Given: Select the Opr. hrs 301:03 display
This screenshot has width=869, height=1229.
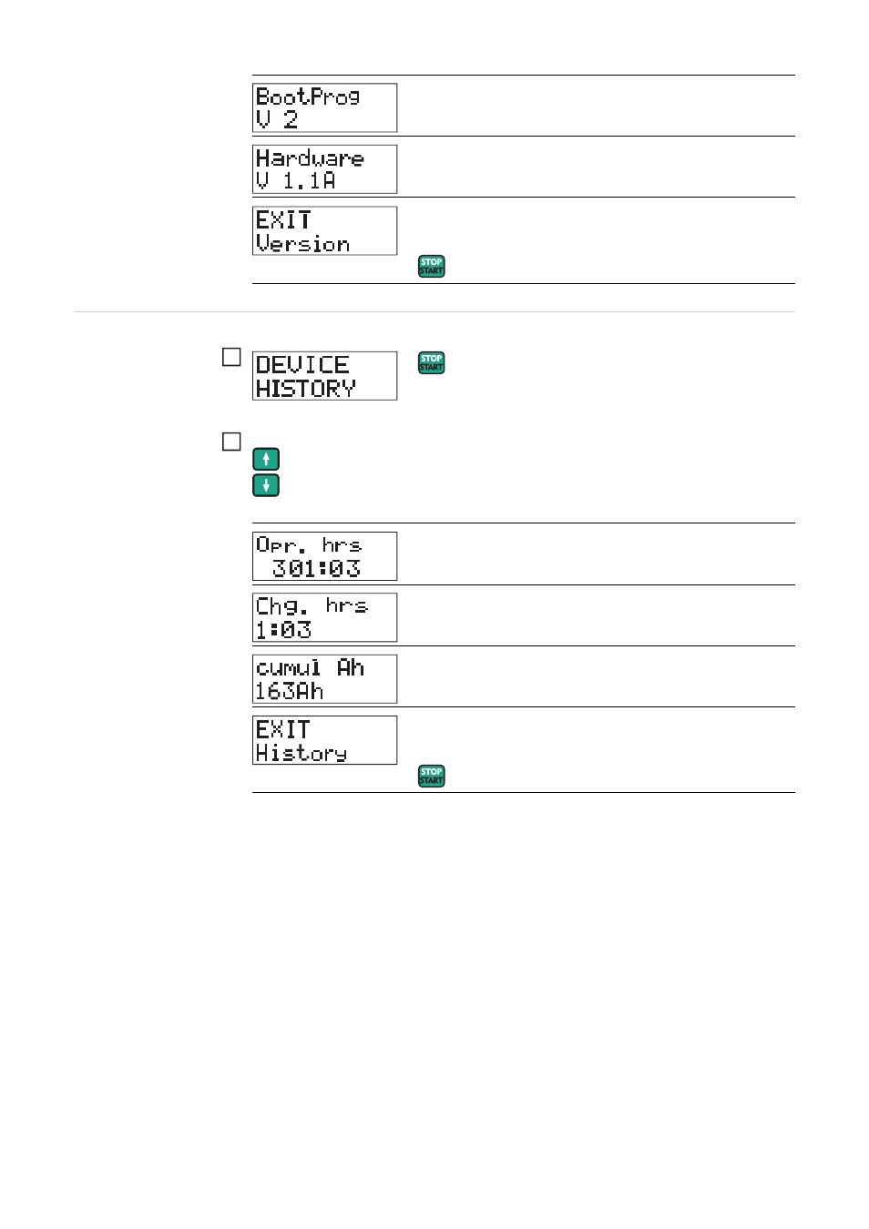Looking at the screenshot, I should [324, 556].
